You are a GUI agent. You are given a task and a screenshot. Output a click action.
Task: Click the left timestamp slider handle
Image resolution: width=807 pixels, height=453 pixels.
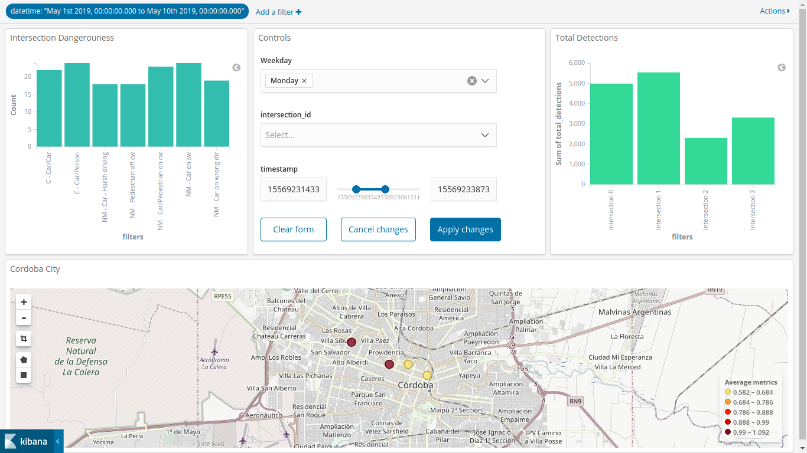[x=356, y=189]
